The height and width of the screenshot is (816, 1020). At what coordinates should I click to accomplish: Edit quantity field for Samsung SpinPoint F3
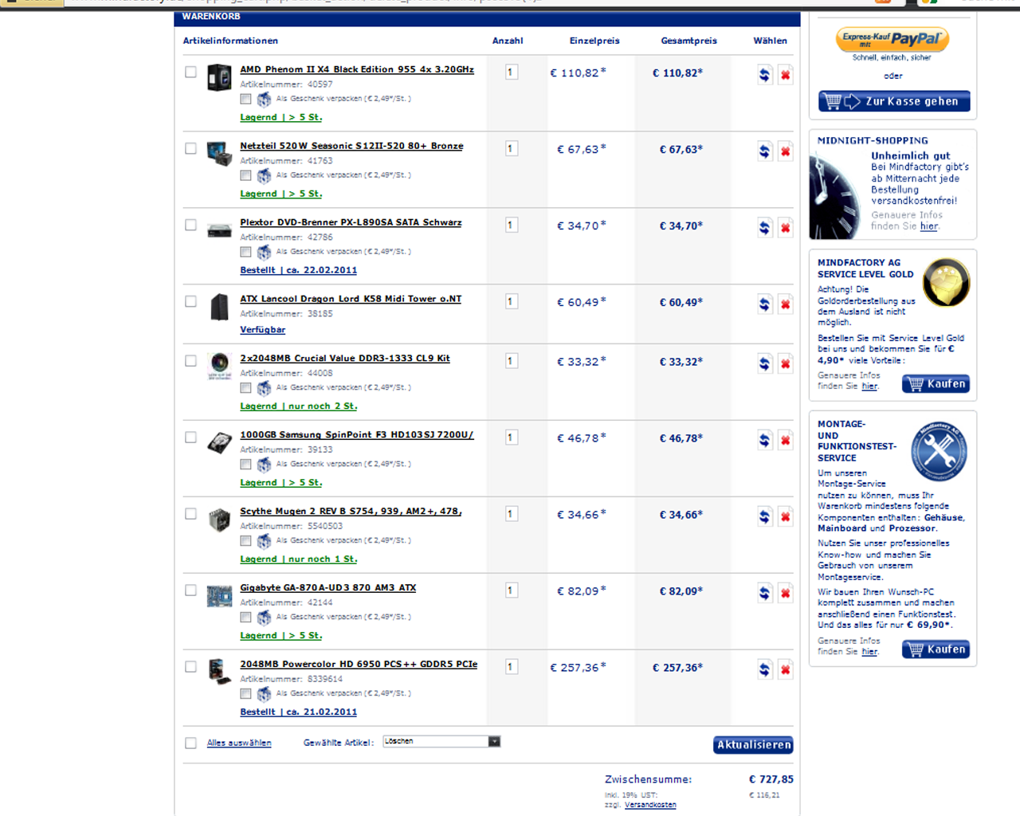(512, 437)
